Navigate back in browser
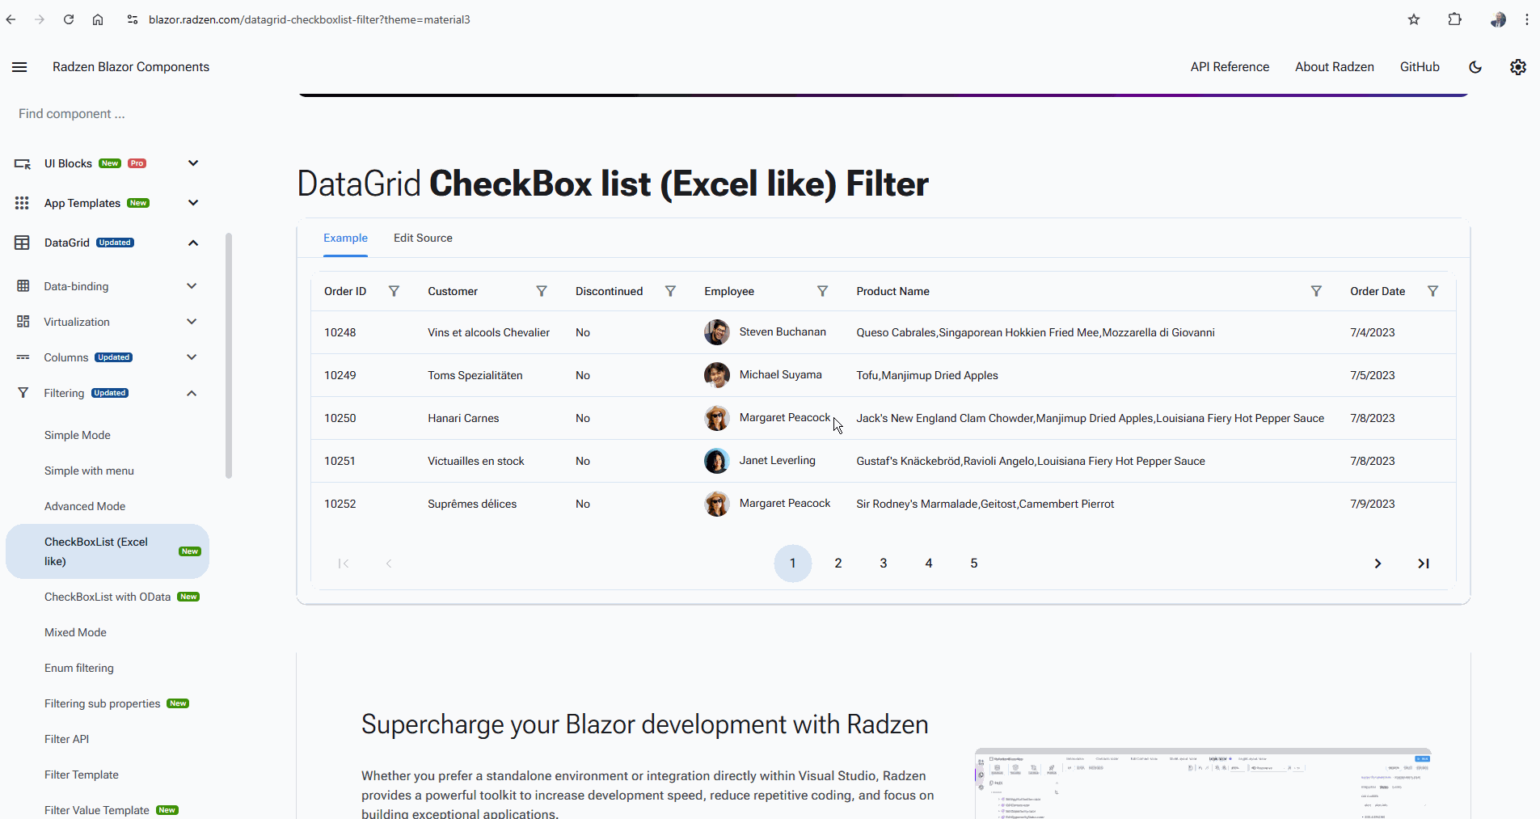 (x=11, y=19)
